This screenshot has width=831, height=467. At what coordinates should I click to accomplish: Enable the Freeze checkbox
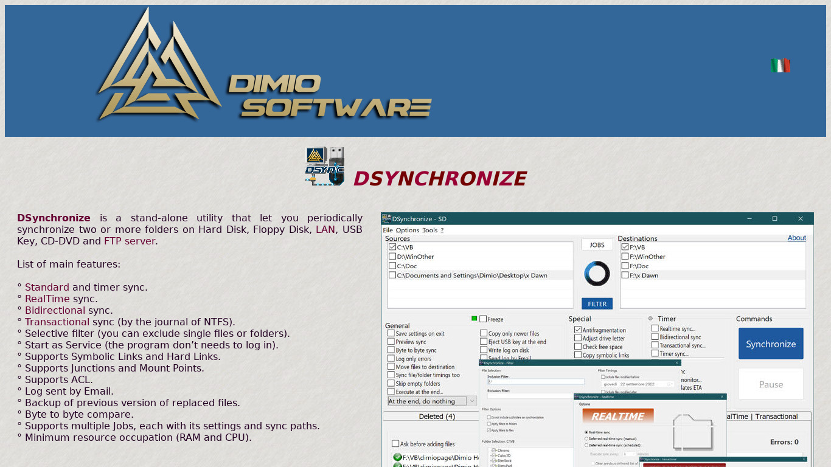[x=483, y=319]
